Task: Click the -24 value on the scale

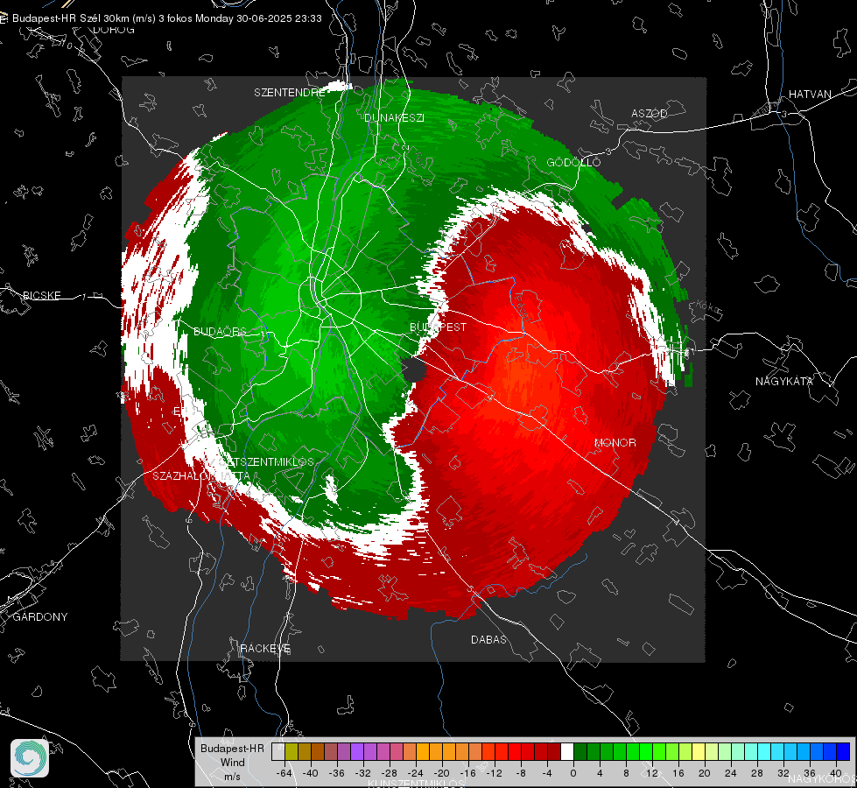Action: [416, 773]
